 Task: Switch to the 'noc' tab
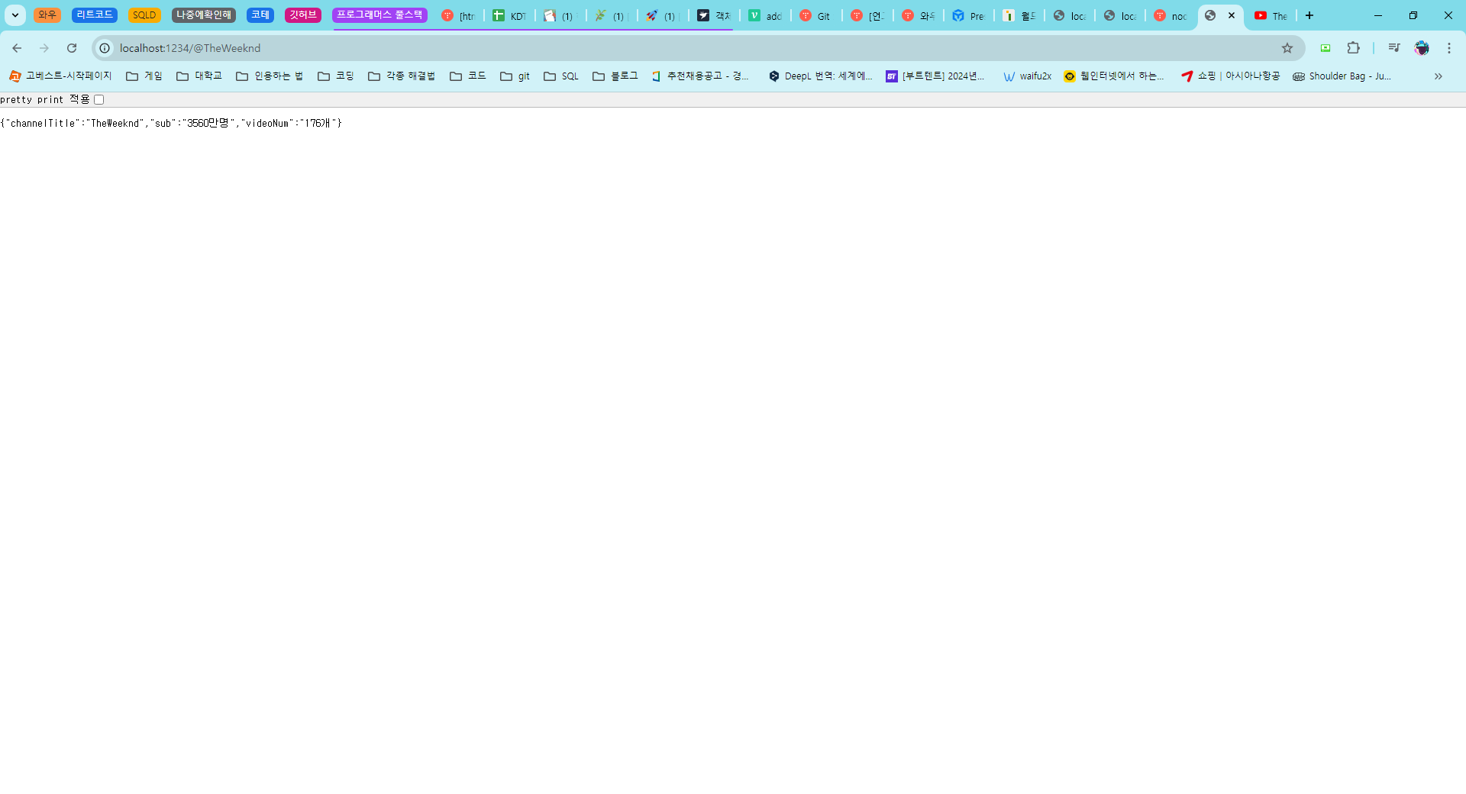pyautogui.click(x=1171, y=15)
